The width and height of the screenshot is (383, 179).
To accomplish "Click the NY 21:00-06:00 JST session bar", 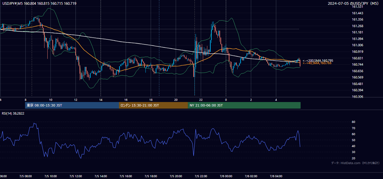I will point(244,105).
